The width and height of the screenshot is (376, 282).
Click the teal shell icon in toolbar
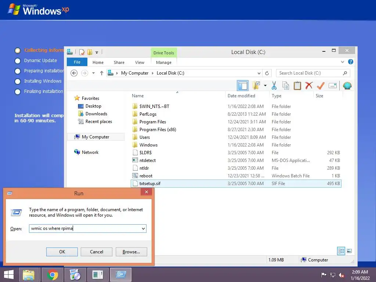click(x=347, y=86)
